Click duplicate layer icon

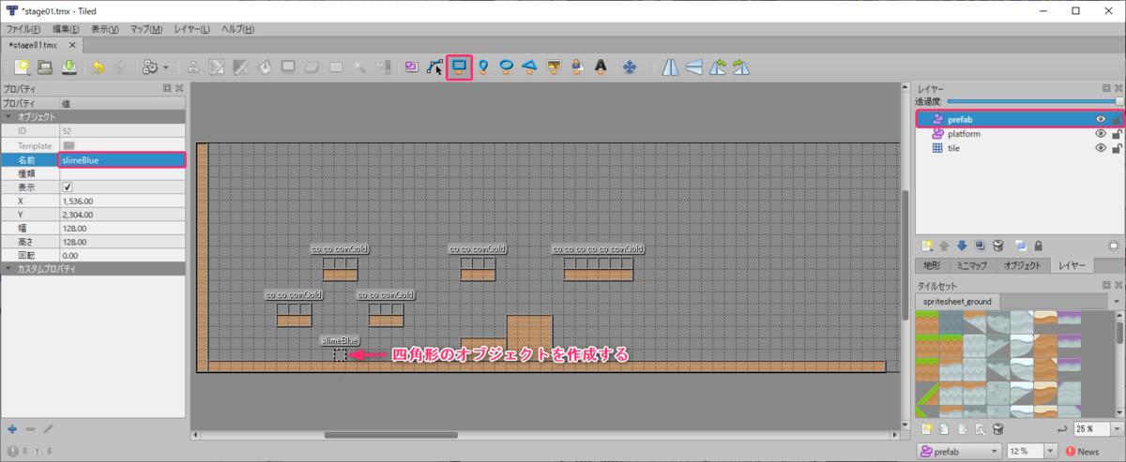coord(980,246)
